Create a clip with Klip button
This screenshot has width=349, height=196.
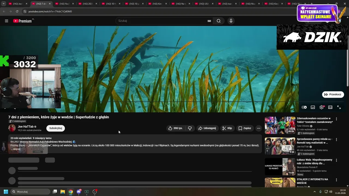click(x=227, y=128)
